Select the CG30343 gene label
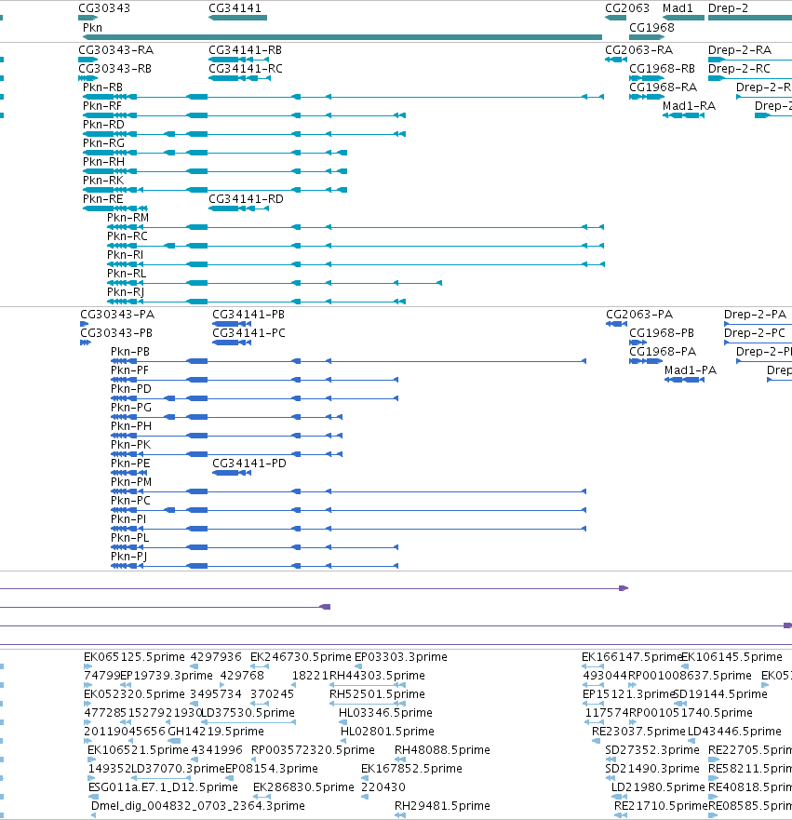 (x=104, y=8)
